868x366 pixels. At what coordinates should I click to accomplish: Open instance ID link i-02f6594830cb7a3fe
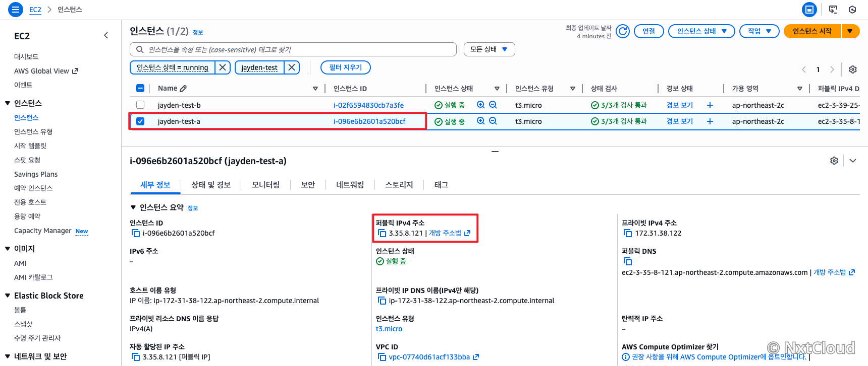coord(369,105)
